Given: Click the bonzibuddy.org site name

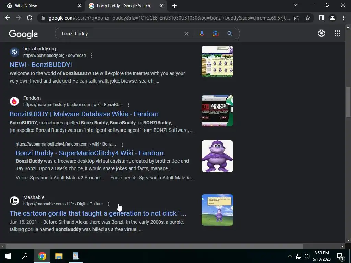Looking at the screenshot, I should tap(40, 49).
